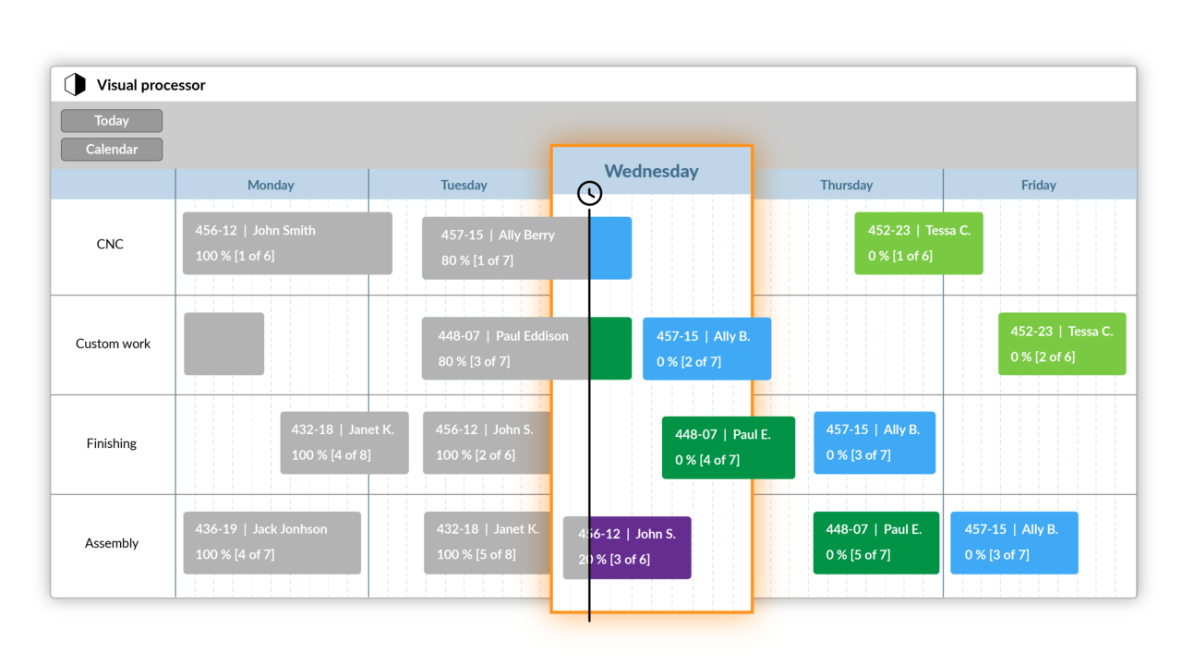Open the Calendar view button
The height and width of the screenshot is (665, 1182).
pos(112,150)
